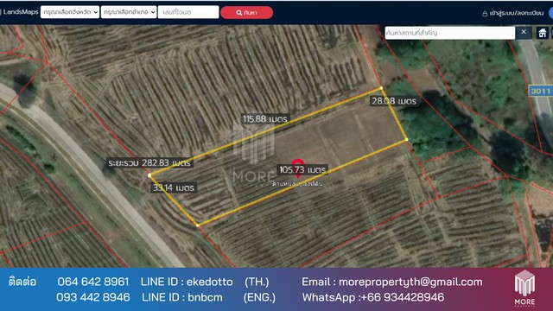Click the MORE Property logo in the banner
This screenshot has width=553, height=311.
524,288
